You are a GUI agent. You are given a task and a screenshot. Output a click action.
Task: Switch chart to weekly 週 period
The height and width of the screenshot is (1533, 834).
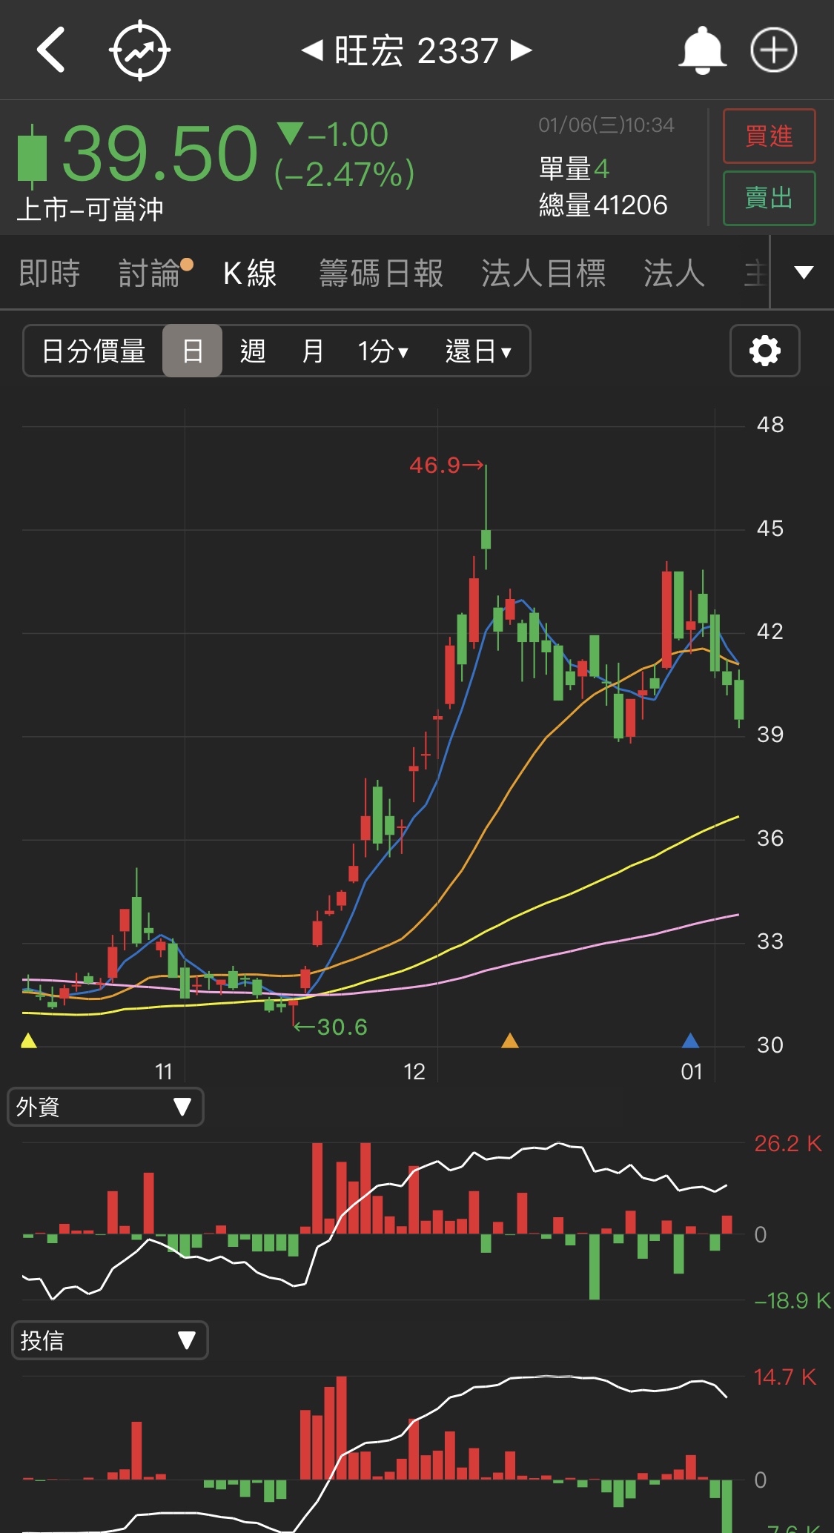pyautogui.click(x=253, y=351)
